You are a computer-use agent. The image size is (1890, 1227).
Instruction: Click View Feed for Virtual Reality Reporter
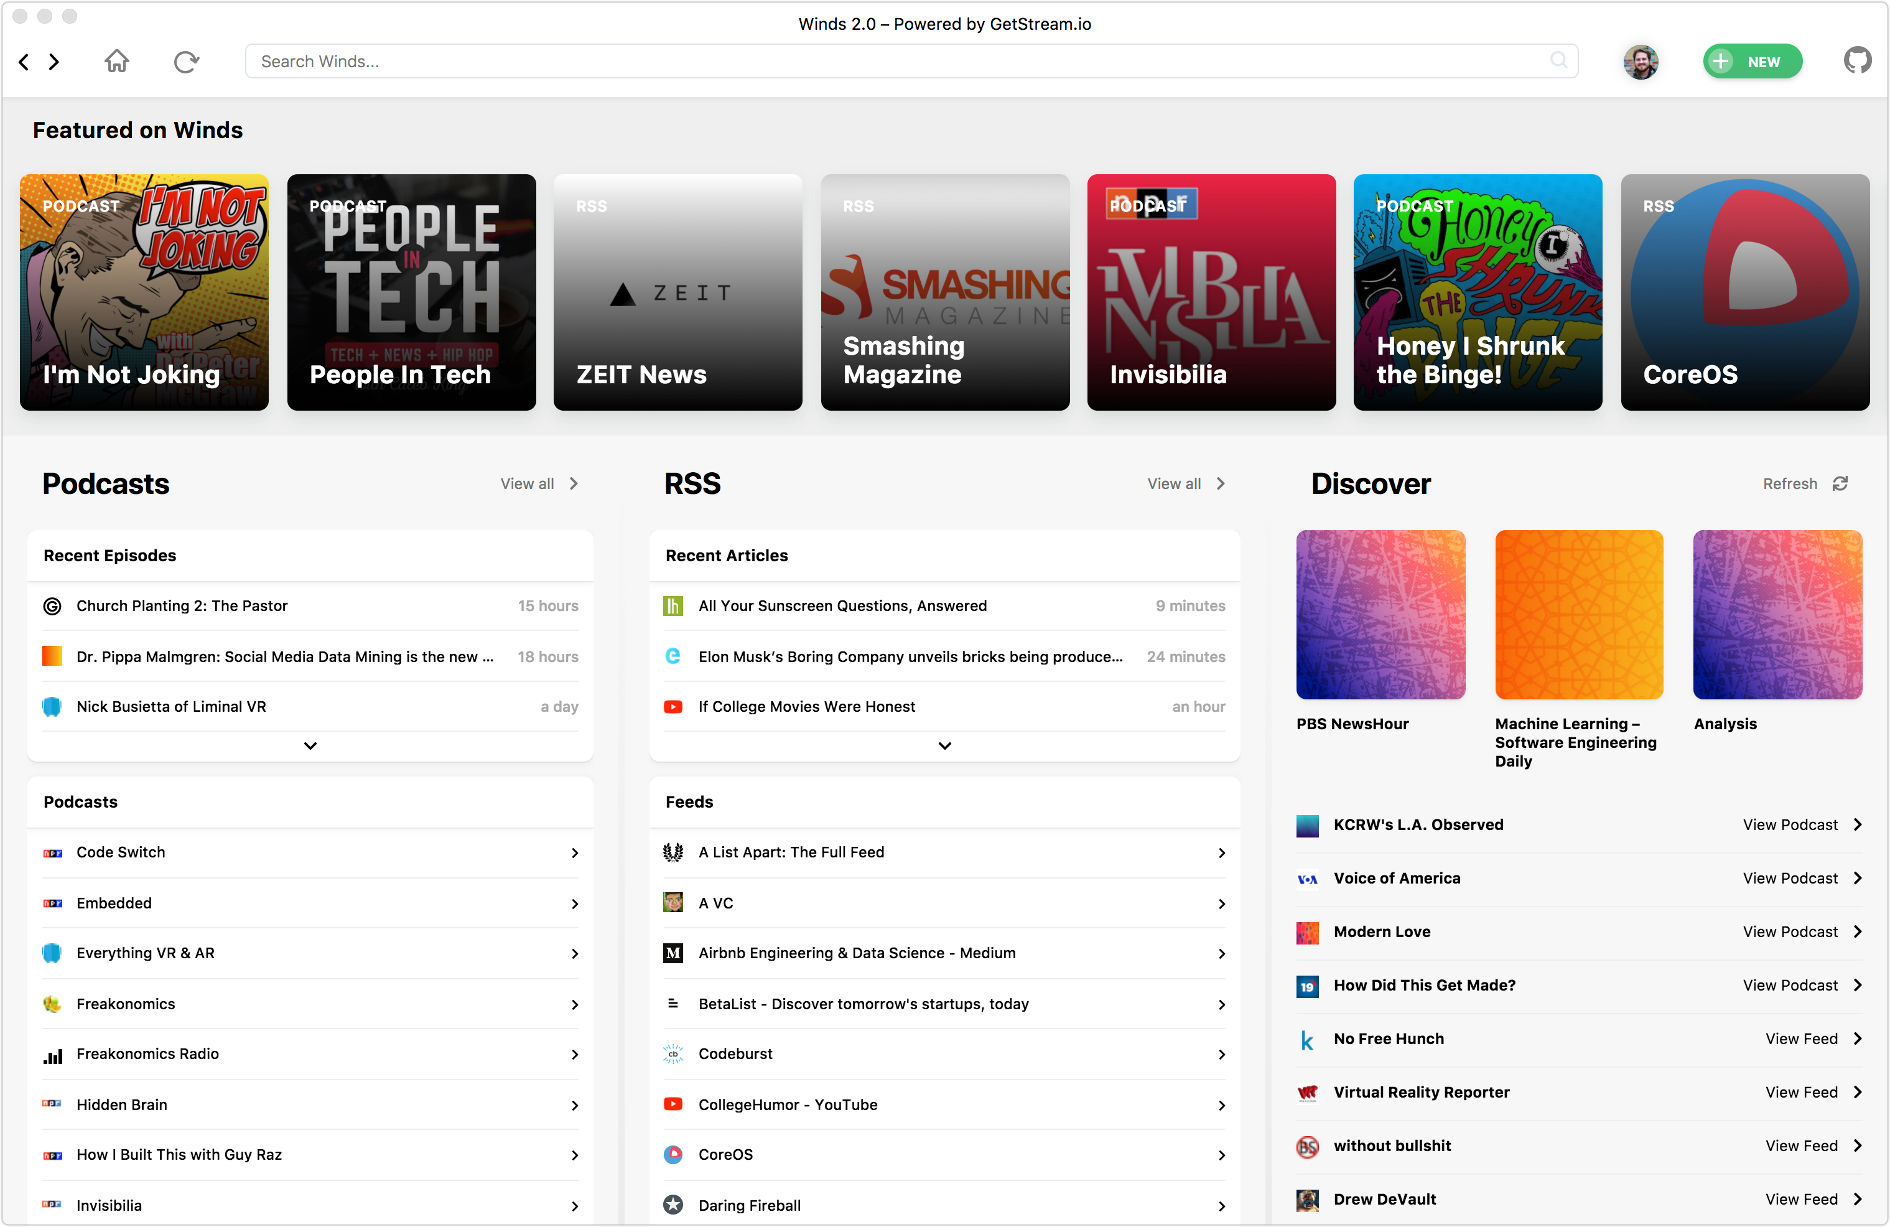(x=1799, y=1092)
